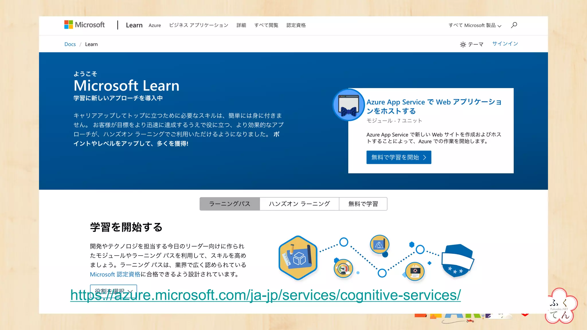587x330 pixels.
Task: Open the Learn menu item
Action: click(134, 25)
